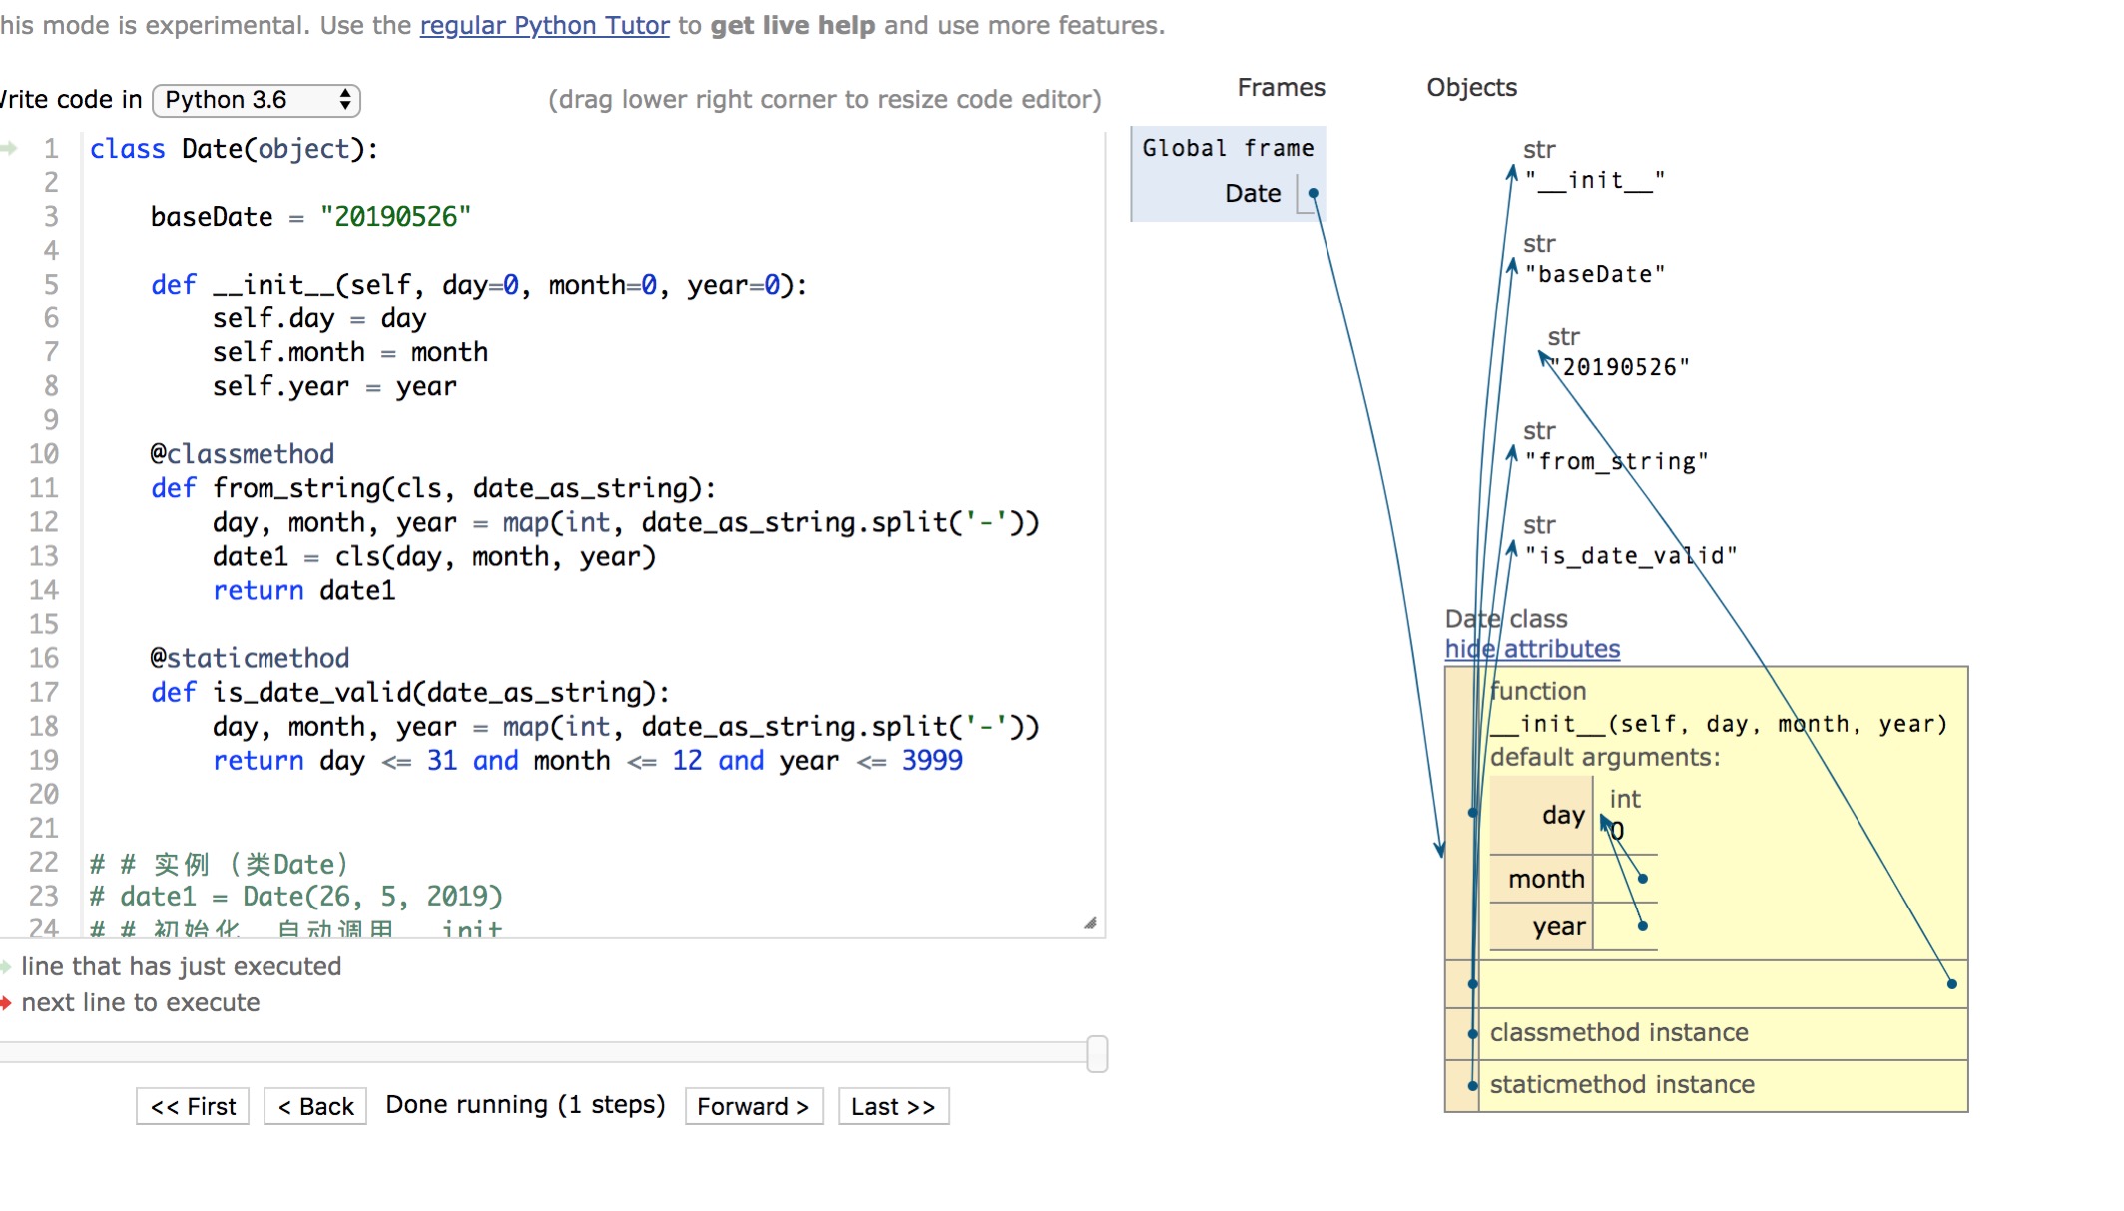Click the classmethod instance row
The height and width of the screenshot is (1211, 2124).
click(x=1618, y=1032)
